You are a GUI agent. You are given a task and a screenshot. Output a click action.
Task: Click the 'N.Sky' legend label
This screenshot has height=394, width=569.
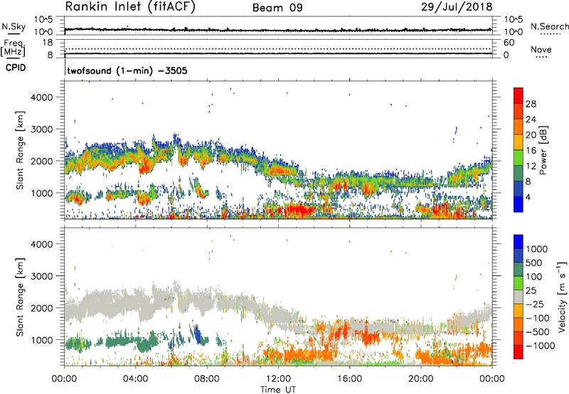tap(14, 26)
